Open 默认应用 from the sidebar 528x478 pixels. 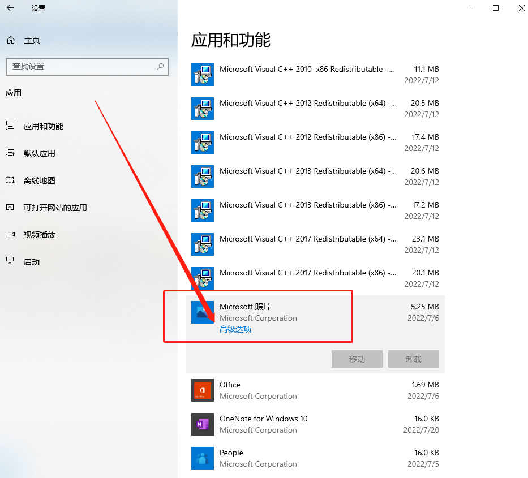[x=41, y=153]
